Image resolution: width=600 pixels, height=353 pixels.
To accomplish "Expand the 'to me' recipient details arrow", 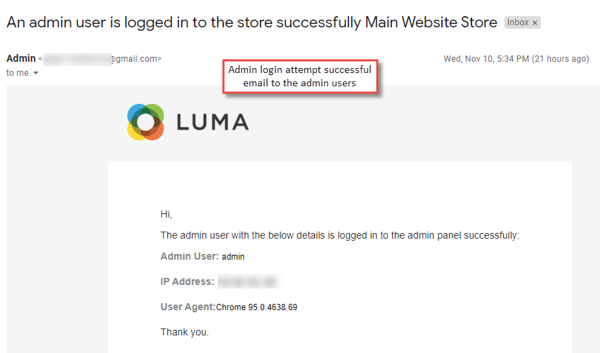I will point(36,73).
